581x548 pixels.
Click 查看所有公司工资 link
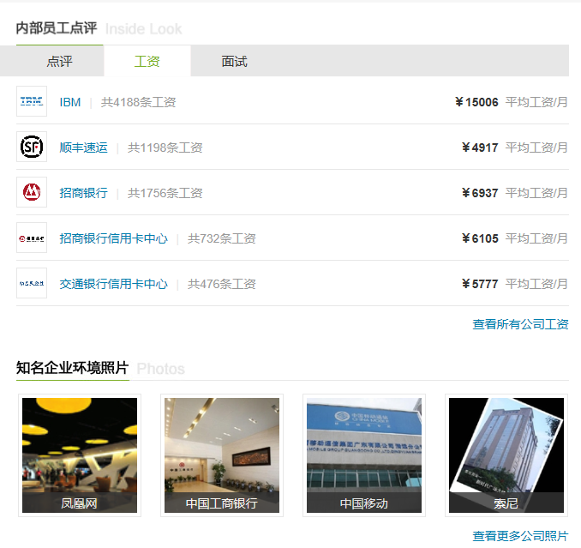(x=520, y=324)
